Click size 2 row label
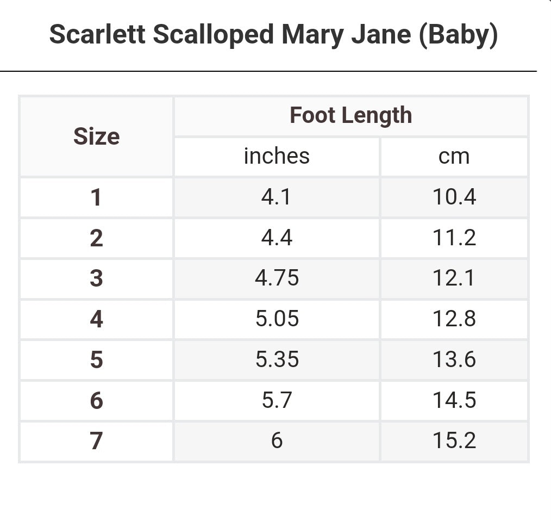551x521 pixels. click(96, 238)
